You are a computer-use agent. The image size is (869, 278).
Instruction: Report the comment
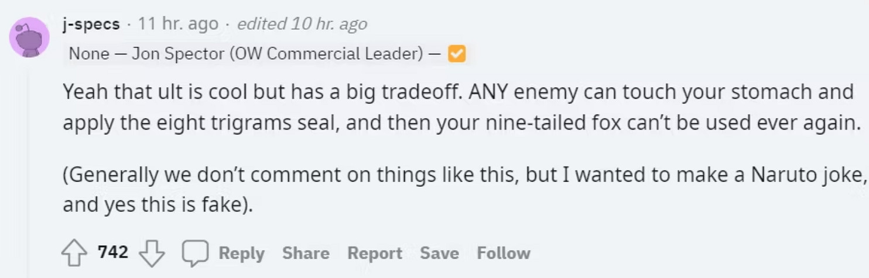(x=374, y=253)
